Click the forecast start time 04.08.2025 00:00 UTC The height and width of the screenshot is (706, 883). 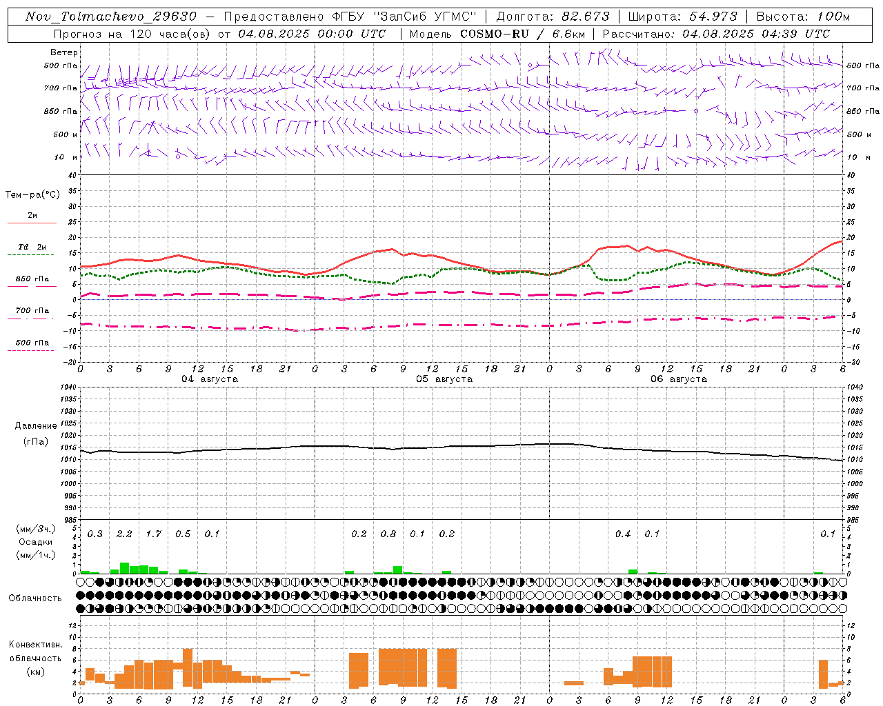tap(312, 34)
